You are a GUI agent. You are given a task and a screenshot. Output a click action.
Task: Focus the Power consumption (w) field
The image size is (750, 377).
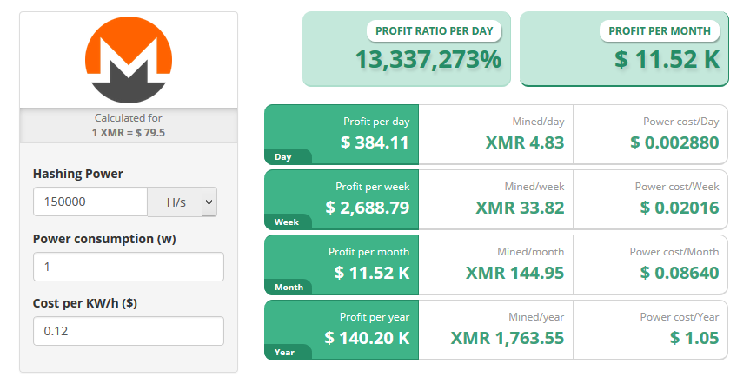(128, 267)
